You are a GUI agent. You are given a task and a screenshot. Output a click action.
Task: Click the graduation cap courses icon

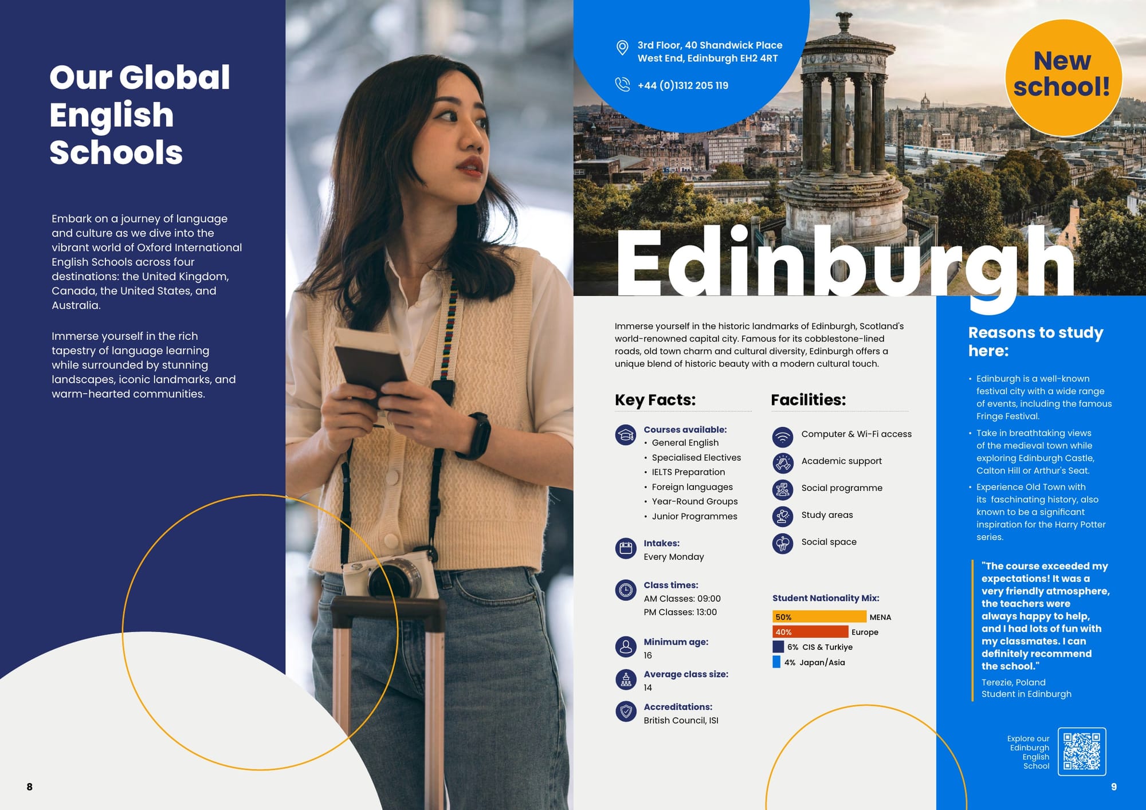(x=626, y=435)
